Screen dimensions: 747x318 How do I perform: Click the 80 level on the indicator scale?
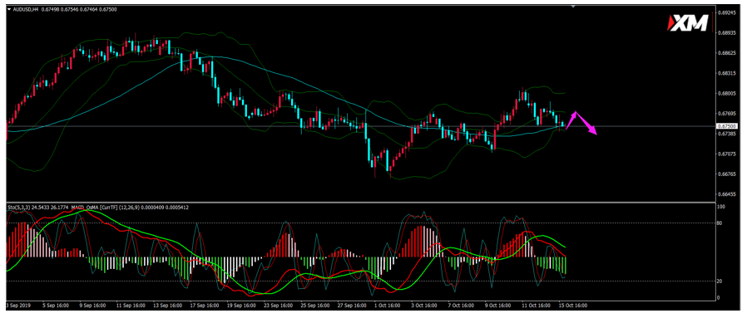point(720,223)
